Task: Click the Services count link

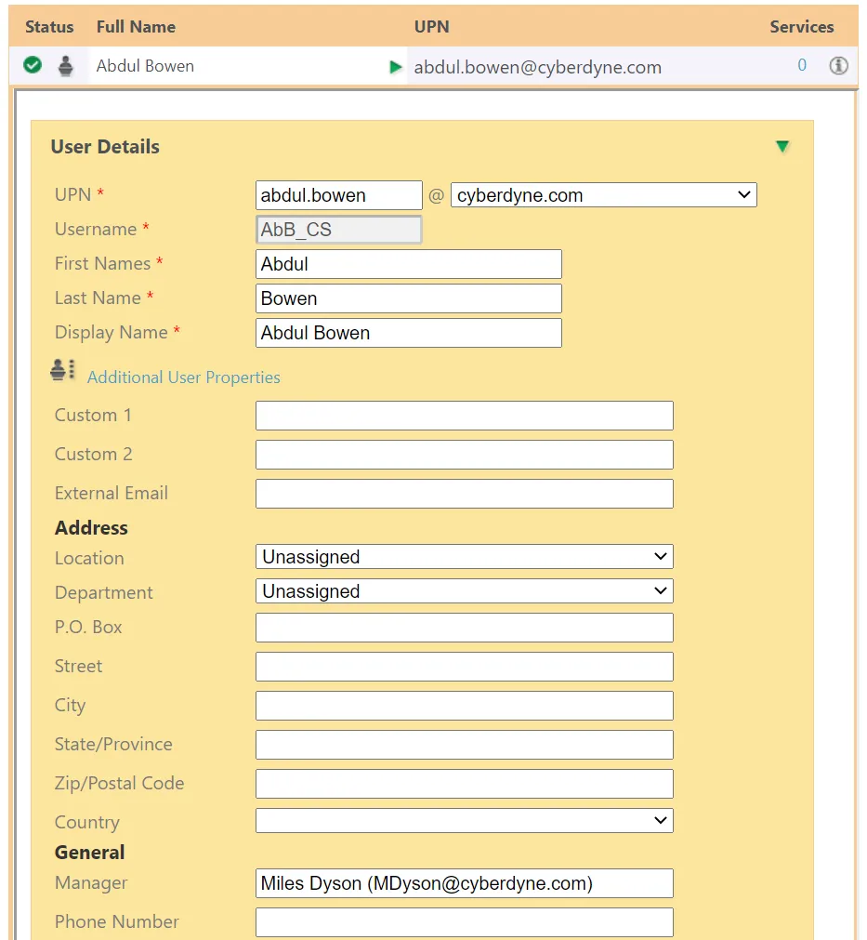Action: (802, 66)
